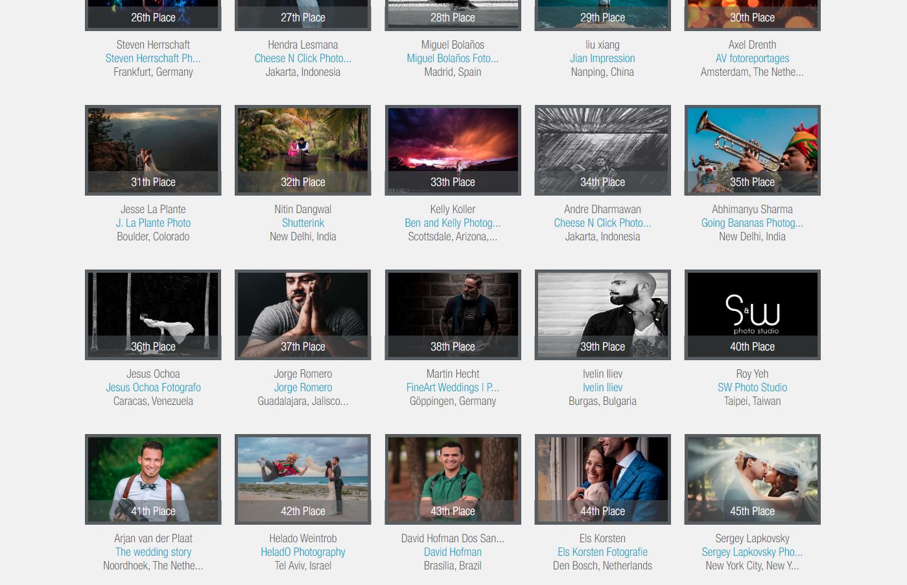Viewport: 907px width, 585px height.
Task: Visit the AV fotoreportages link
Action: coord(752,58)
